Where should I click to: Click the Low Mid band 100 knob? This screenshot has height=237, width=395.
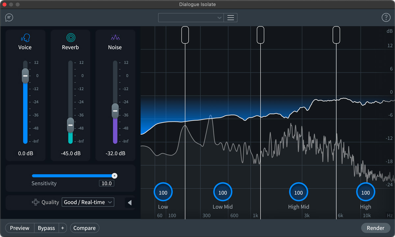coord(223,193)
